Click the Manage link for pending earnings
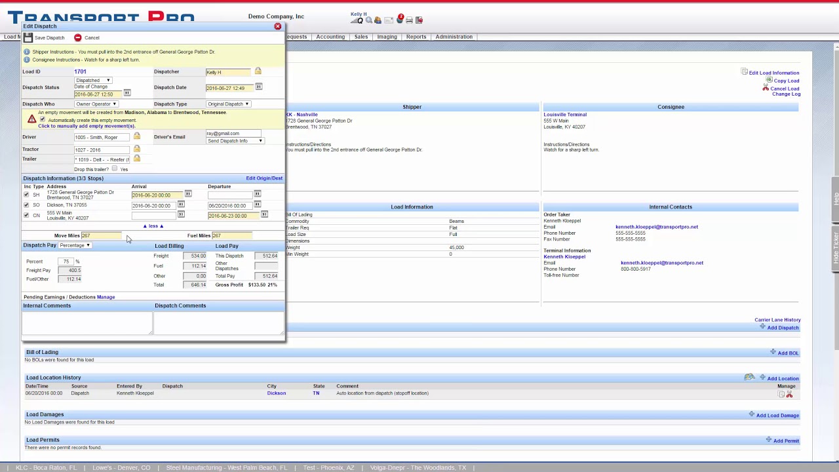839x472 pixels. (106, 297)
